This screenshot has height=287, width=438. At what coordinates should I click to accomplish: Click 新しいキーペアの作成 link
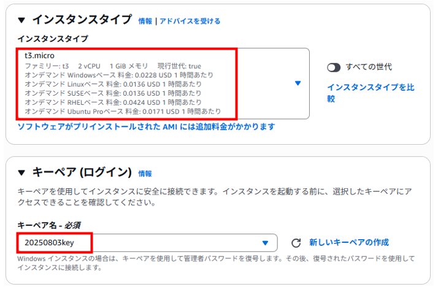349,242
